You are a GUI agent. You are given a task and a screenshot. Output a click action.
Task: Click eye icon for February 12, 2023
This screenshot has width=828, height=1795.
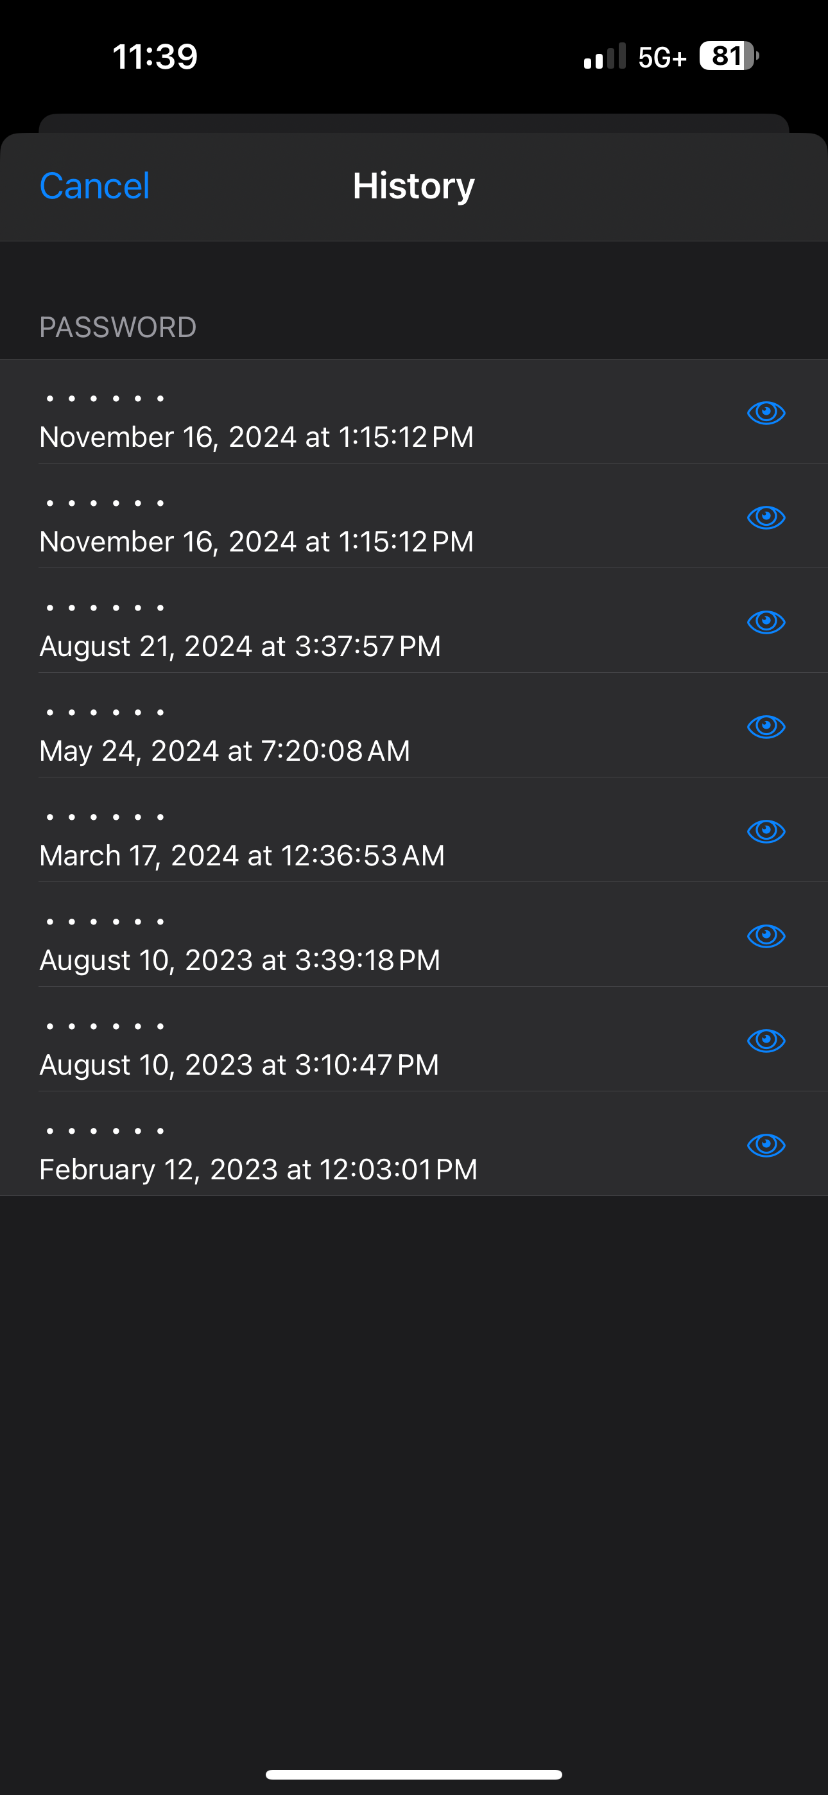(x=766, y=1144)
